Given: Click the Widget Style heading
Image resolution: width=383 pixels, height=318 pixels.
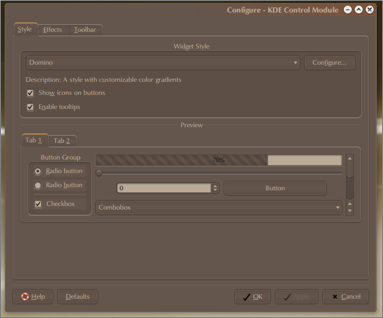Looking at the screenshot, I should pyautogui.click(x=191, y=46).
